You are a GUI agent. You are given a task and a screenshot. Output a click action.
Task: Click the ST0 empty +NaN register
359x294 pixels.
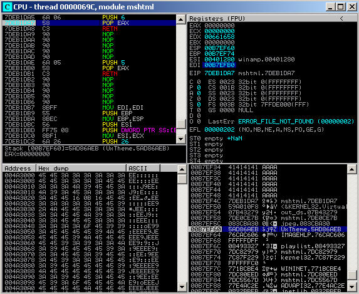pyautogui.click(x=216, y=139)
